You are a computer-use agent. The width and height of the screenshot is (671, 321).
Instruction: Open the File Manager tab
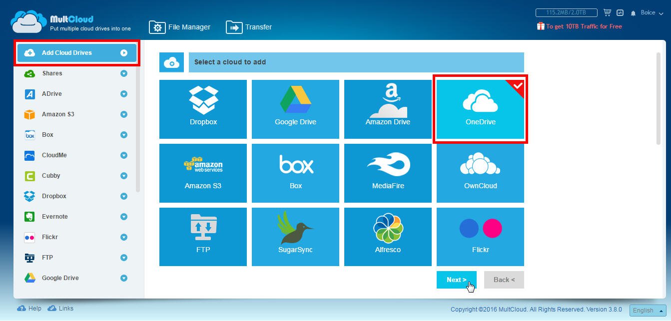pyautogui.click(x=180, y=27)
